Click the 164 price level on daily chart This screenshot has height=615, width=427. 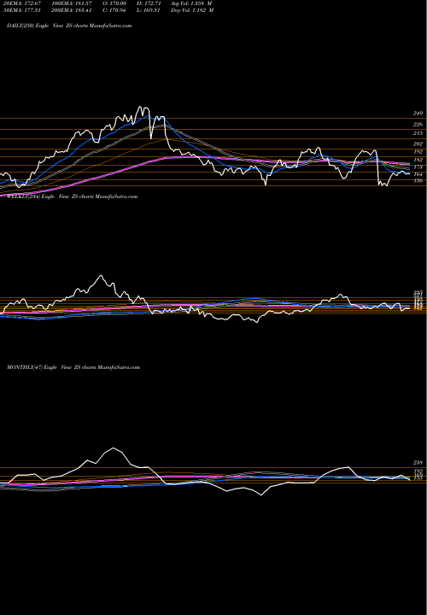click(418, 174)
